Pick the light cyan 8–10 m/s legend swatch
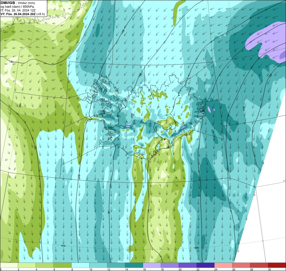This screenshot has width=286, height=271. (x=80, y=265)
